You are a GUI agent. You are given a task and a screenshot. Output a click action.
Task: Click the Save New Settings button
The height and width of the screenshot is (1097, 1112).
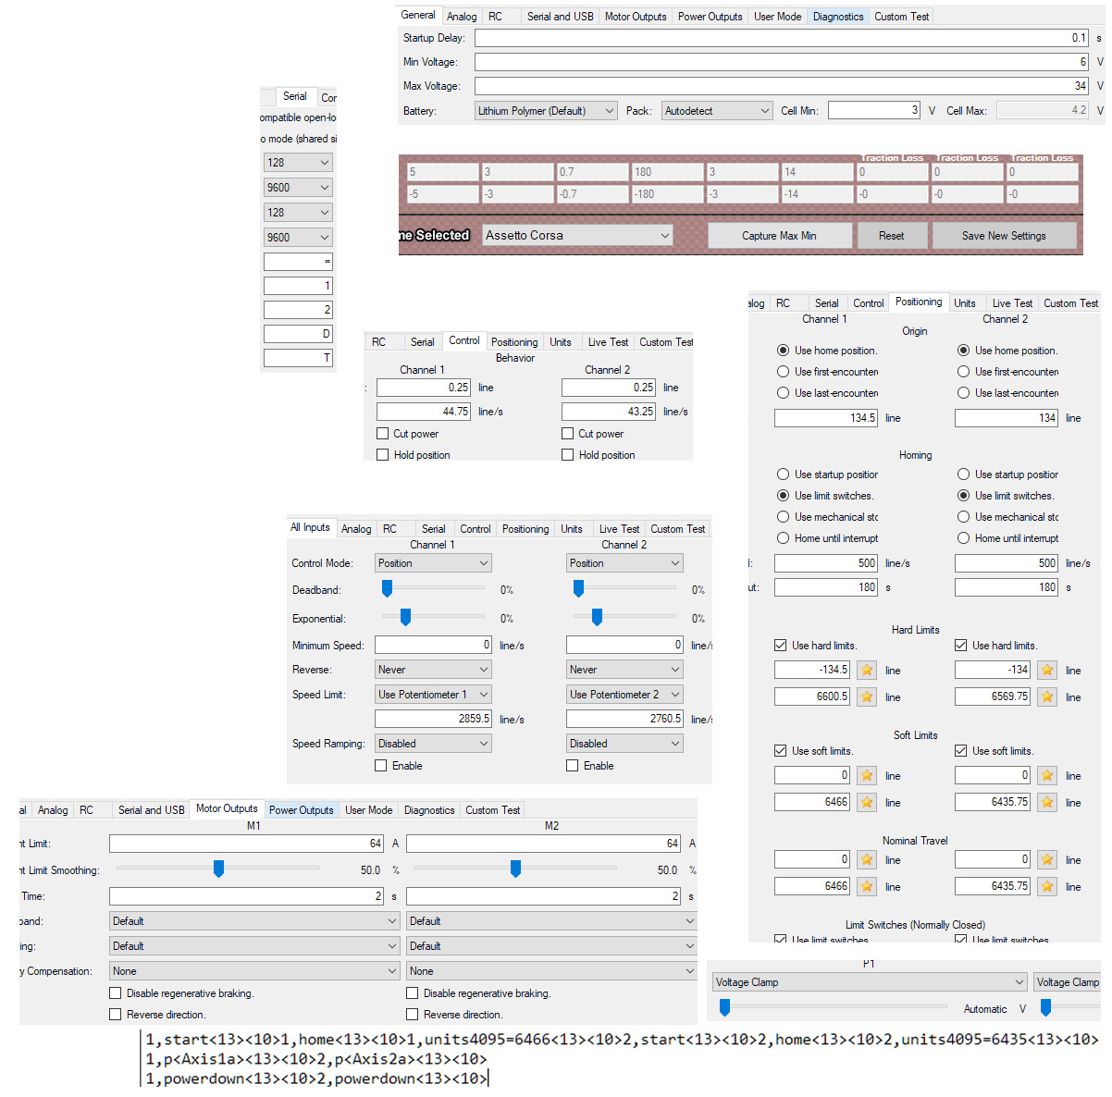pos(1004,236)
